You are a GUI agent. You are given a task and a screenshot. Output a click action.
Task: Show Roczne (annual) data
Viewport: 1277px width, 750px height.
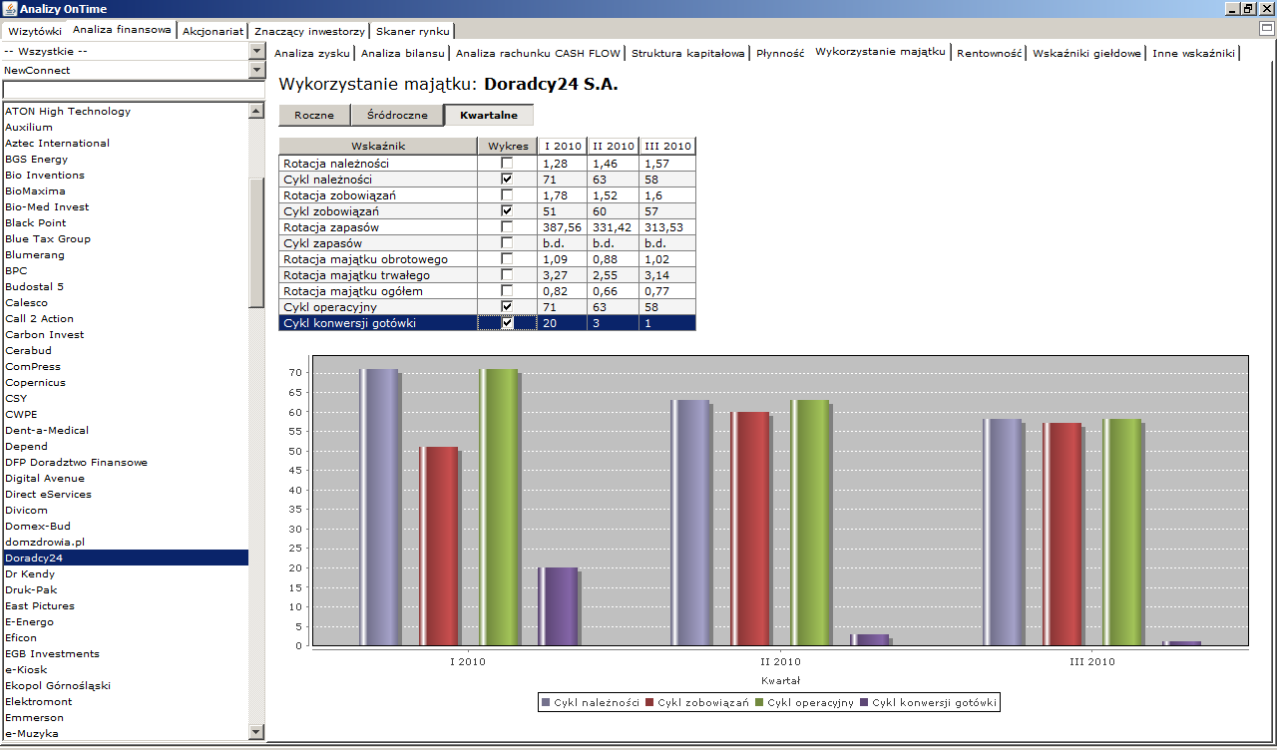[x=314, y=115]
